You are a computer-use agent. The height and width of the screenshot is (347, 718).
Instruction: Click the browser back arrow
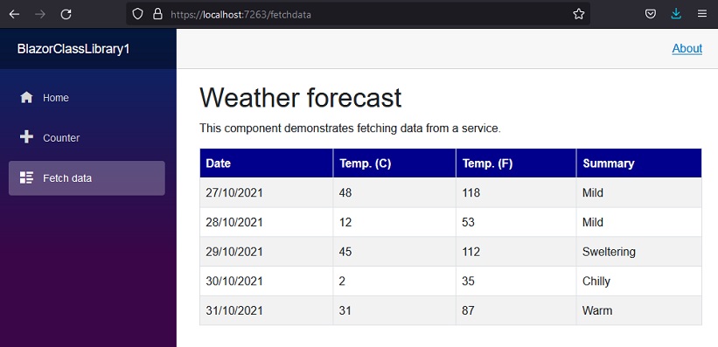[x=14, y=14]
